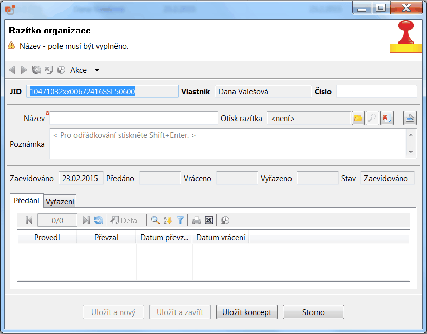
Task: Open Detail in grid toolbar
Action: pos(126,220)
